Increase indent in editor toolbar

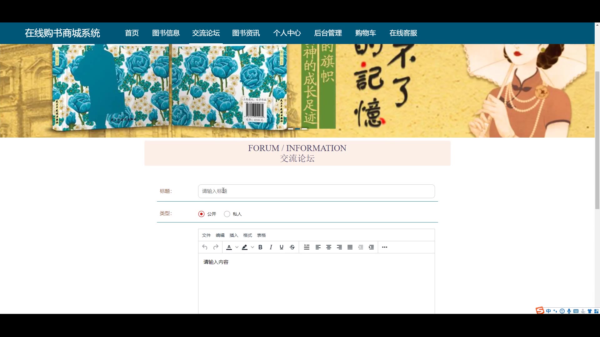pos(371,247)
